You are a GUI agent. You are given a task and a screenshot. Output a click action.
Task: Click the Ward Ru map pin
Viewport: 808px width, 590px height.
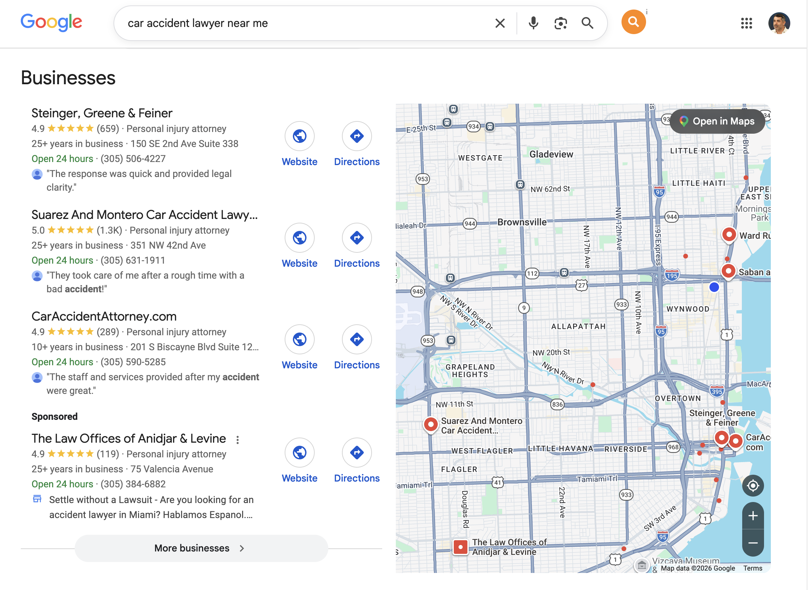click(x=729, y=235)
